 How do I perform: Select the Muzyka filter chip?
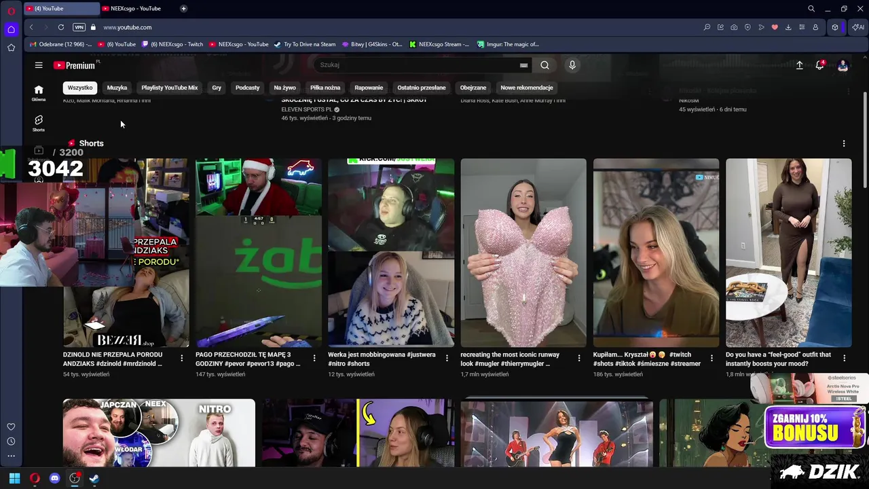pyautogui.click(x=117, y=88)
